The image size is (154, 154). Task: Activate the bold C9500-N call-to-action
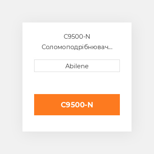pyautogui.click(x=77, y=104)
